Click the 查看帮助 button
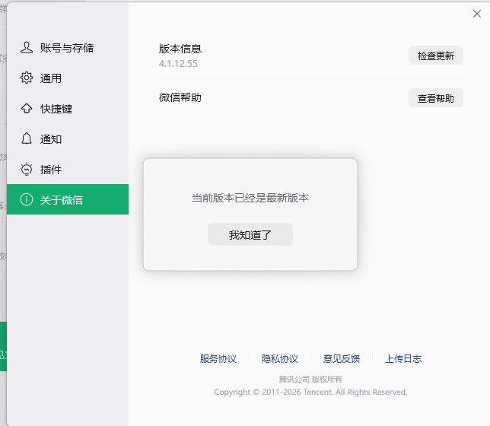 coord(436,98)
